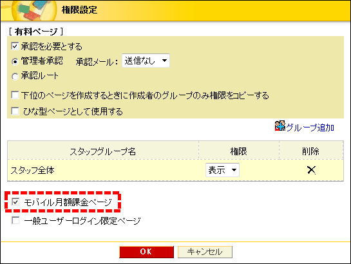Enable copying creator group permissions checkbox

[x=15, y=95]
